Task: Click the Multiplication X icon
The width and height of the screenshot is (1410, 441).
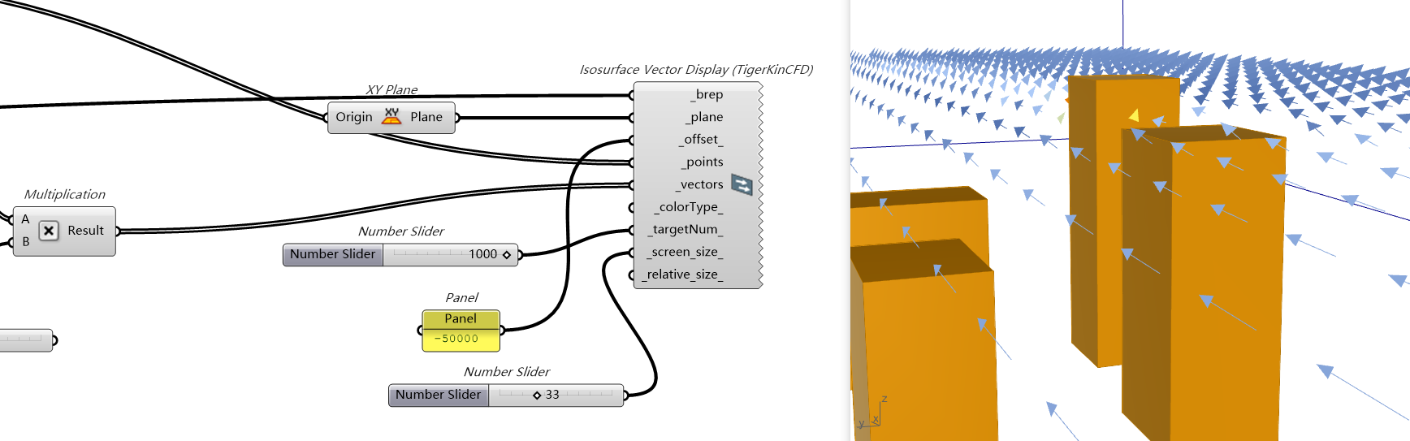Action: pyautogui.click(x=49, y=231)
